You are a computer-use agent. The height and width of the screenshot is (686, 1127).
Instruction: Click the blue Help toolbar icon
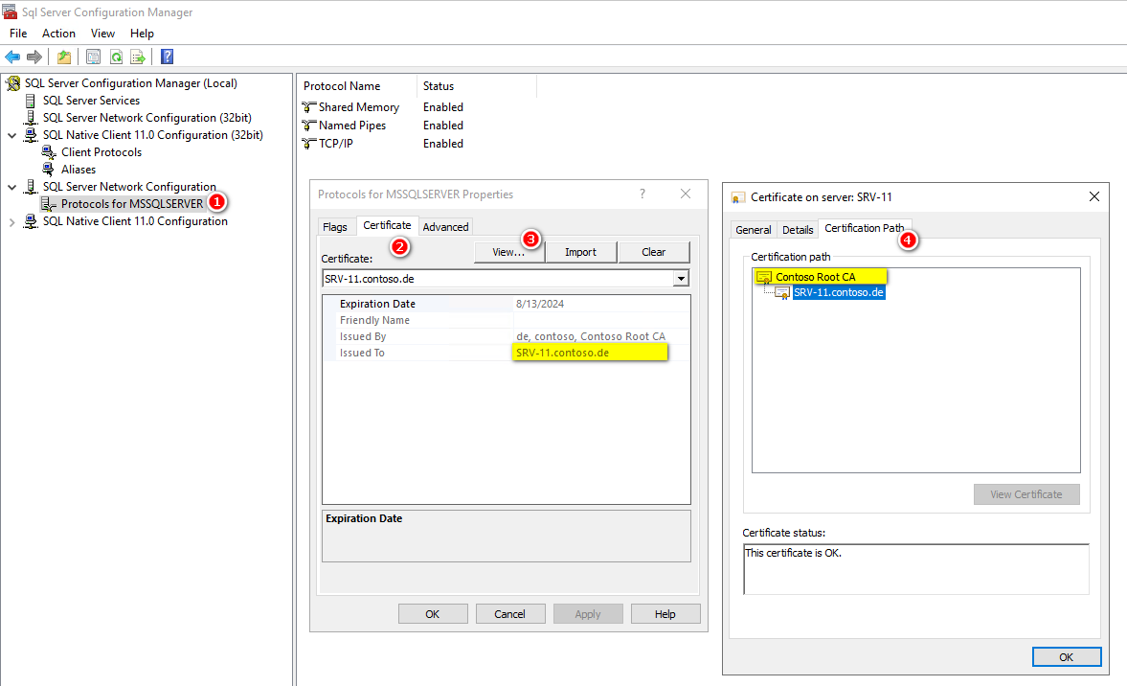[167, 57]
